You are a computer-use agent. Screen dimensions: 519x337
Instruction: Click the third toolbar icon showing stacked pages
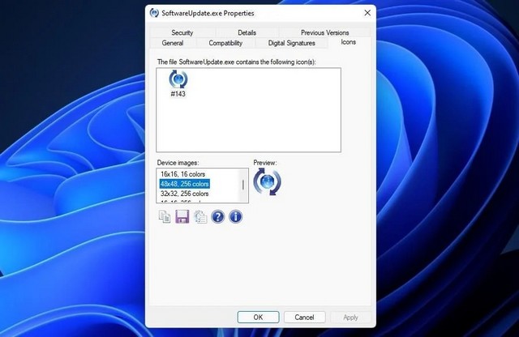pos(200,216)
